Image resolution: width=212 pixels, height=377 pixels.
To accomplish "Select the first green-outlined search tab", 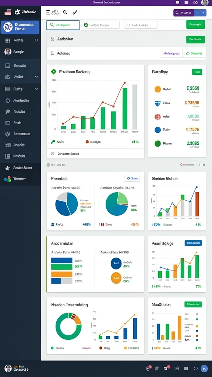I will coord(63,25).
